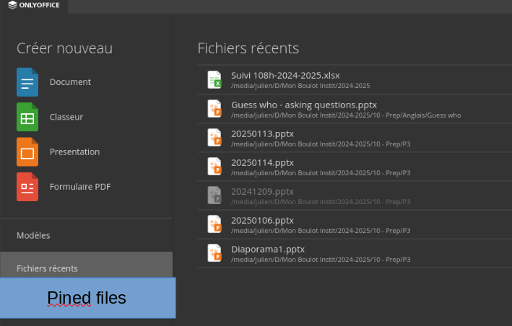
Task: Click the Diaporama1.pptx presentation icon
Action: point(214,253)
